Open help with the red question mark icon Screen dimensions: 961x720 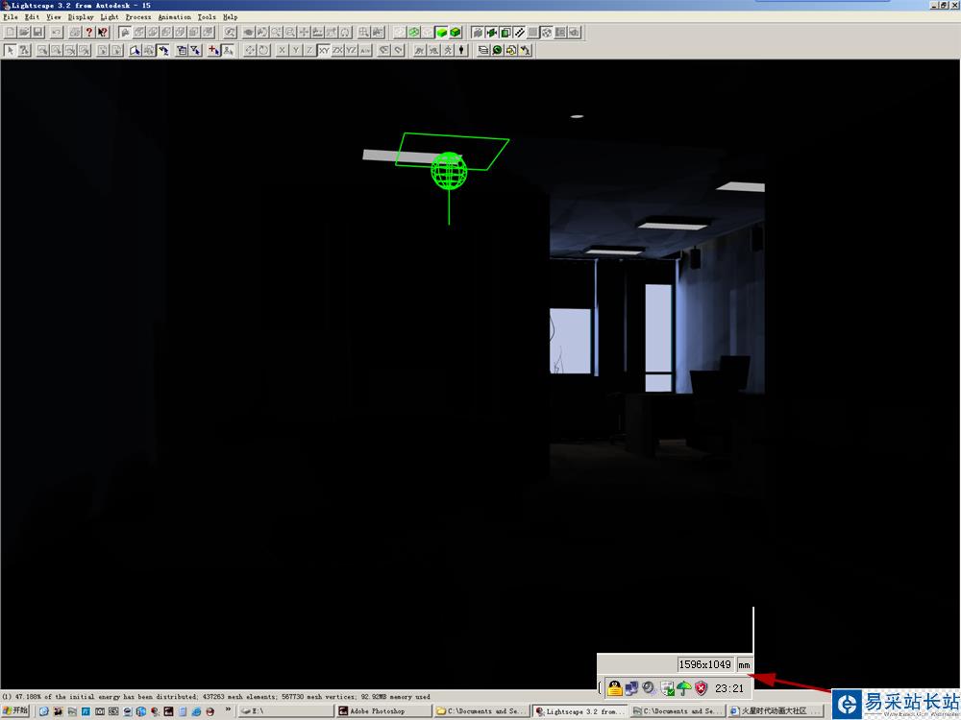(x=88, y=32)
